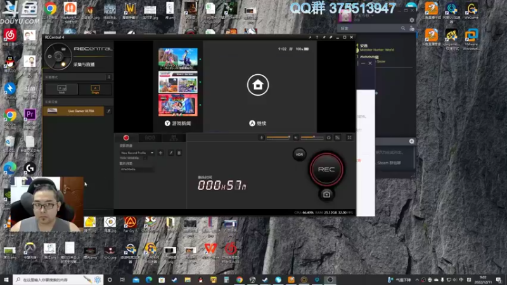The image size is (507, 285).
Task: Open the QQ window settings gear
Action: click(411, 20)
